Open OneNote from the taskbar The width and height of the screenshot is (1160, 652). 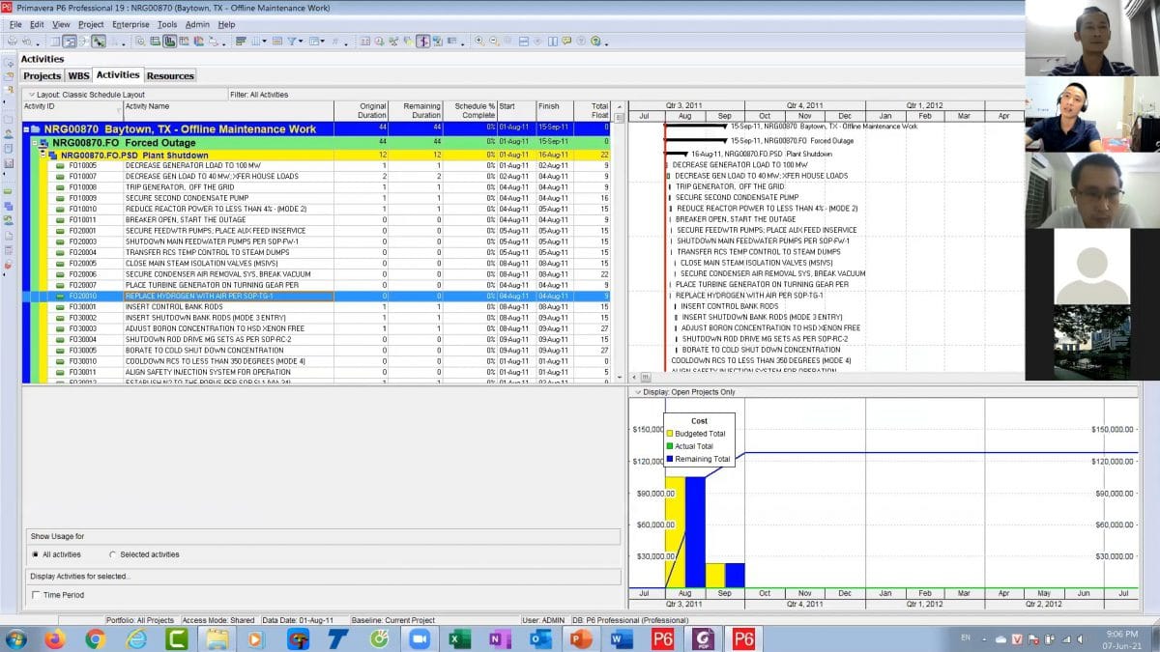pyautogui.click(x=500, y=638)
